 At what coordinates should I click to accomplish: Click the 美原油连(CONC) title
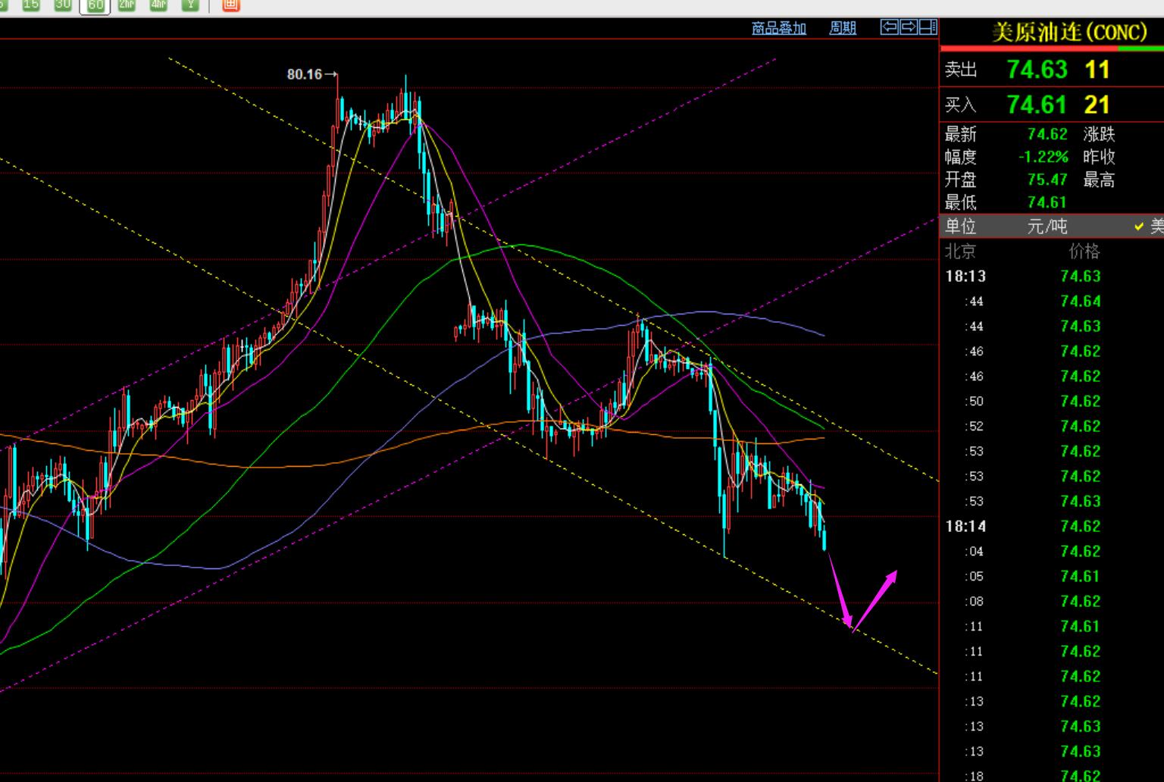point(1069,33)
